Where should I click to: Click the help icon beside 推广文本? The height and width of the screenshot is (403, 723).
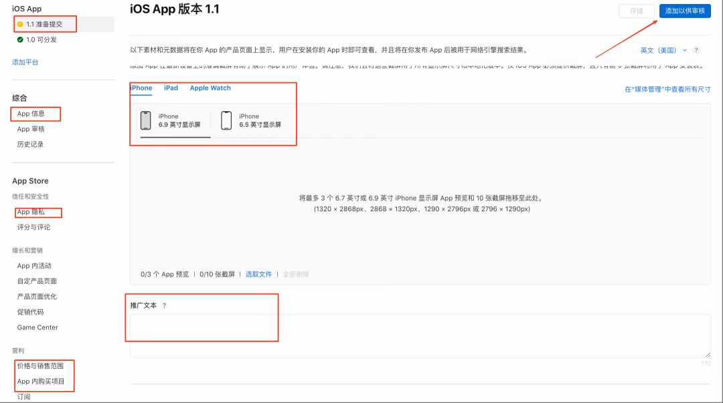pyautogui.click(x=164, y=306)
